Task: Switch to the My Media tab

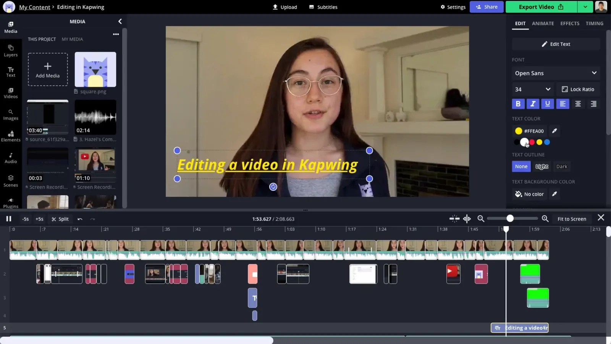Action: coord(72,39)
